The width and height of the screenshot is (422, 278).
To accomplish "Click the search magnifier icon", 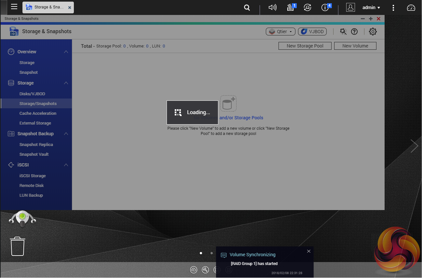I will pyautogui.click(x=247, y=7).
